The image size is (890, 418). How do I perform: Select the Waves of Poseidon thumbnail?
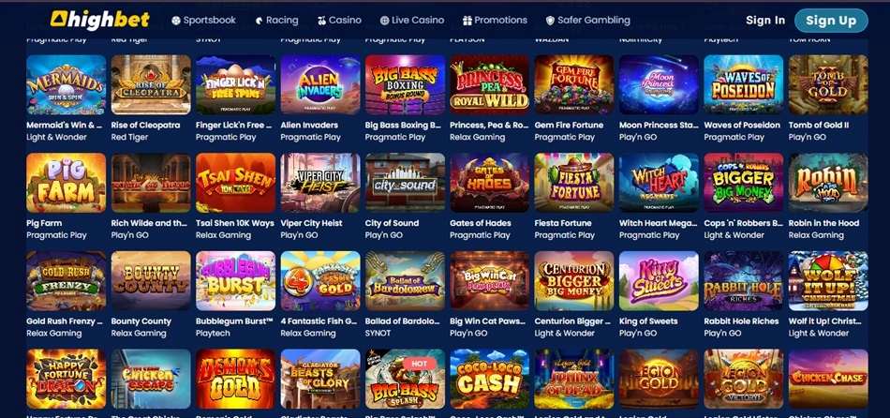(x=744, y=84)
